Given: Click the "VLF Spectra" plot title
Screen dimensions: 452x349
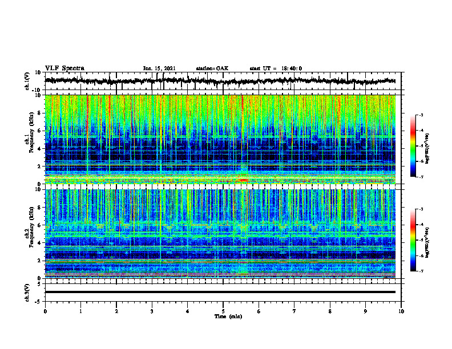Looking at the screenshot, I should pyautogui.click(x=64, y=68).
